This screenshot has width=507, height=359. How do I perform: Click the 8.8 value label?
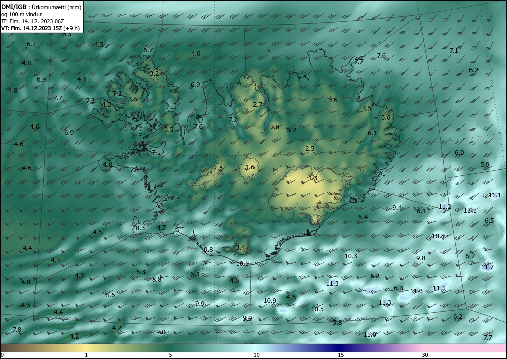pos(157,280)
